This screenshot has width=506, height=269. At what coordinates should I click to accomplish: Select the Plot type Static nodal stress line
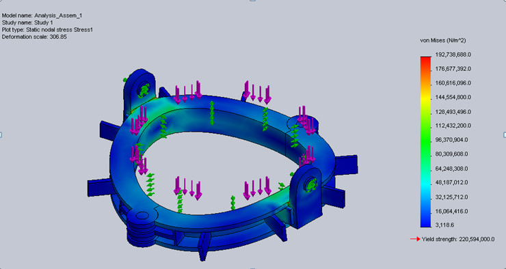coord(47,29)
